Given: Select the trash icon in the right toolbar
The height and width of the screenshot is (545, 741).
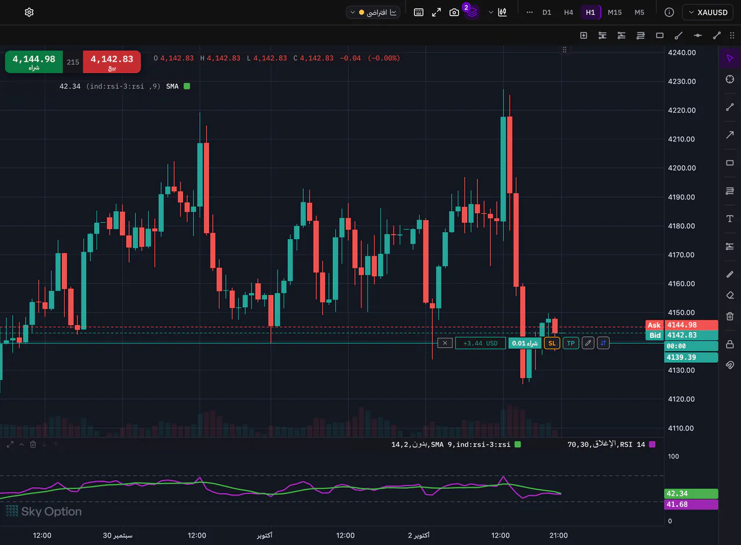Looking at the screenshot, I should (730, 316).
